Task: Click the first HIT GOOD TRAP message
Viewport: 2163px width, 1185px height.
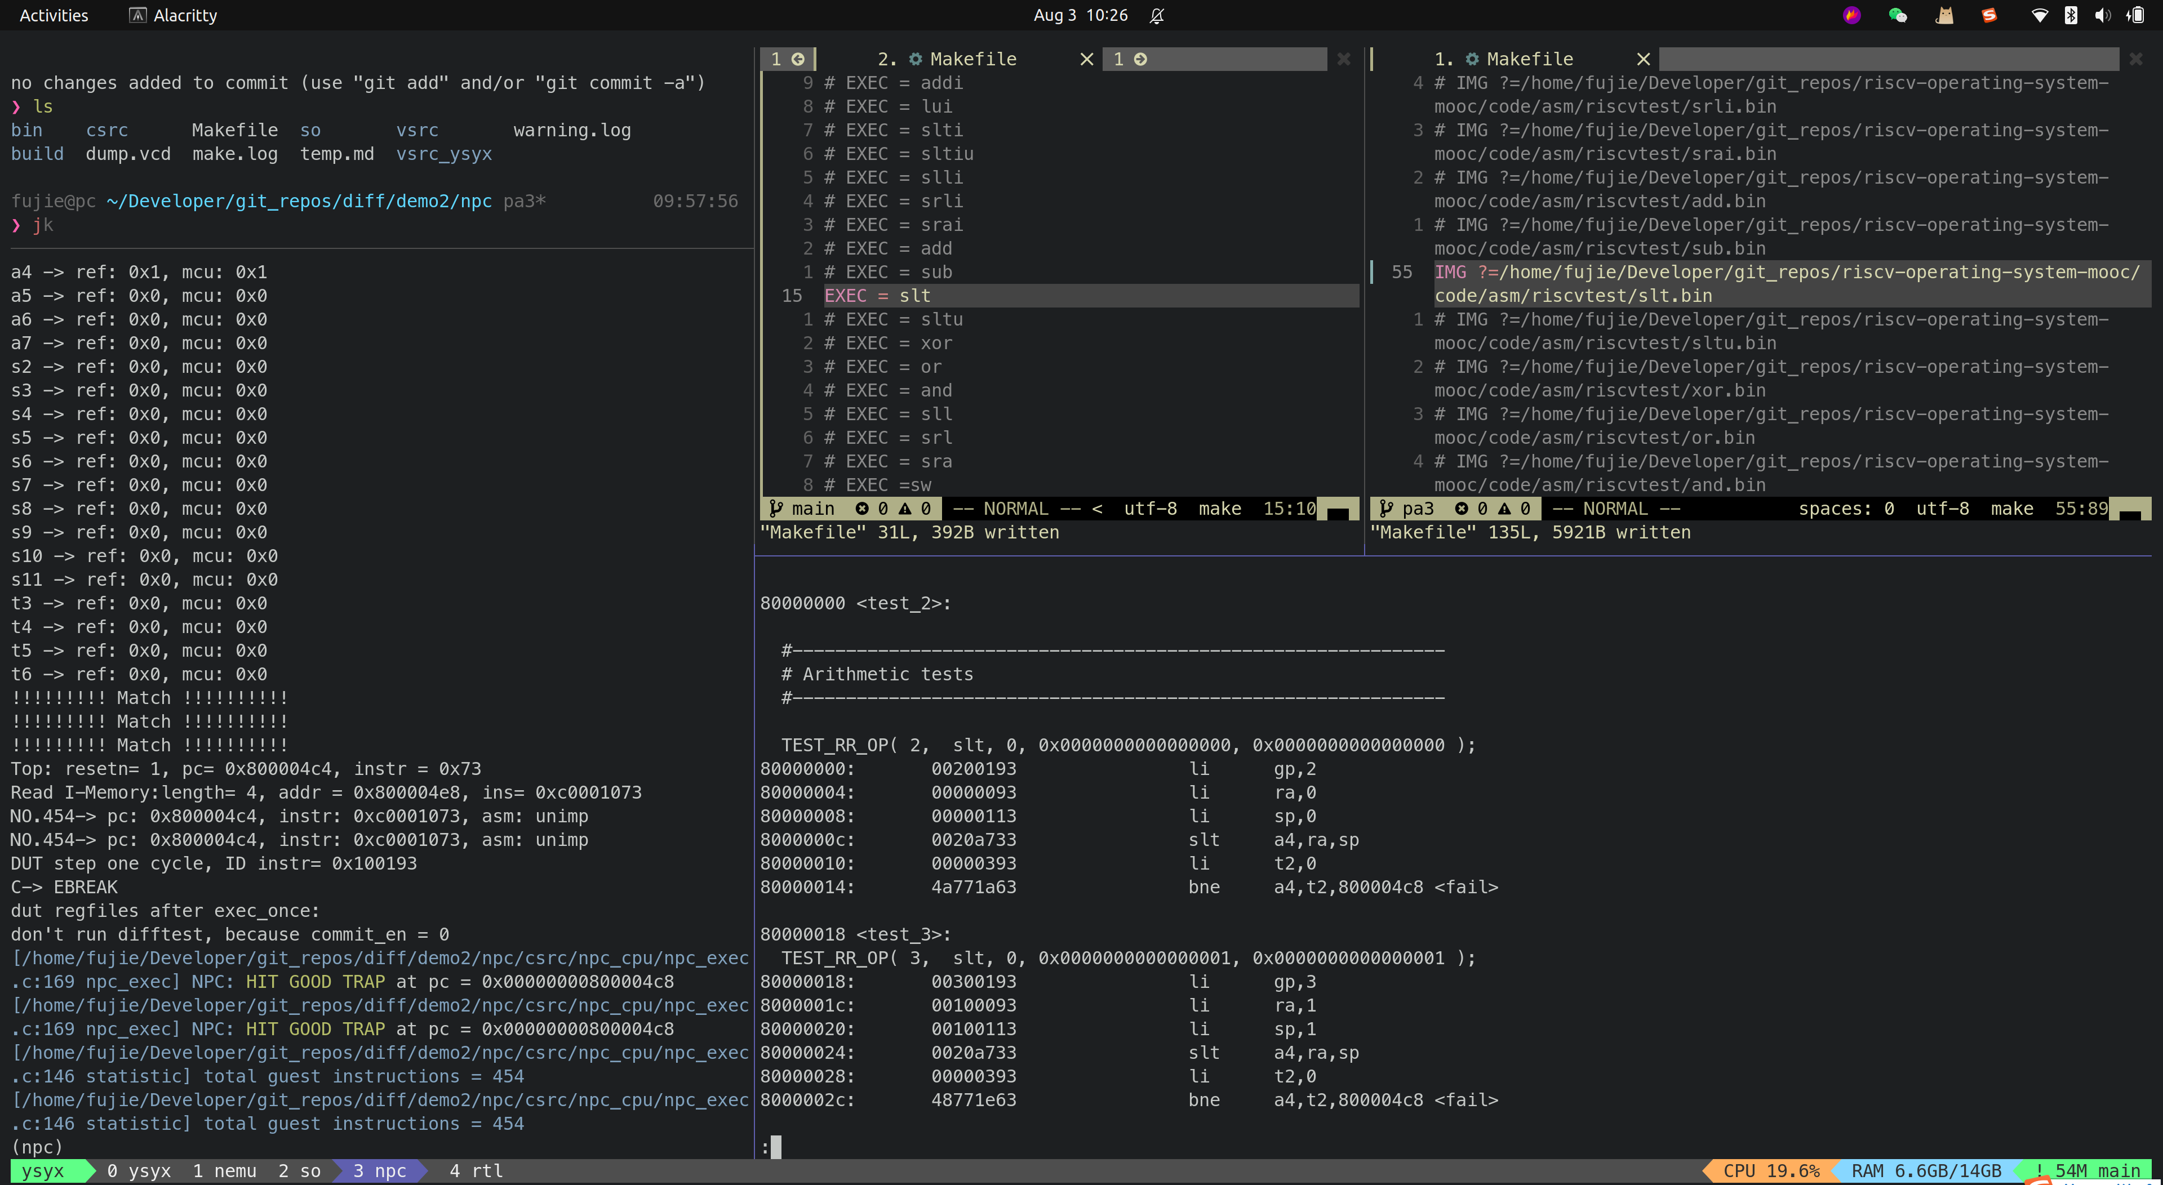Action: (315, 982)
